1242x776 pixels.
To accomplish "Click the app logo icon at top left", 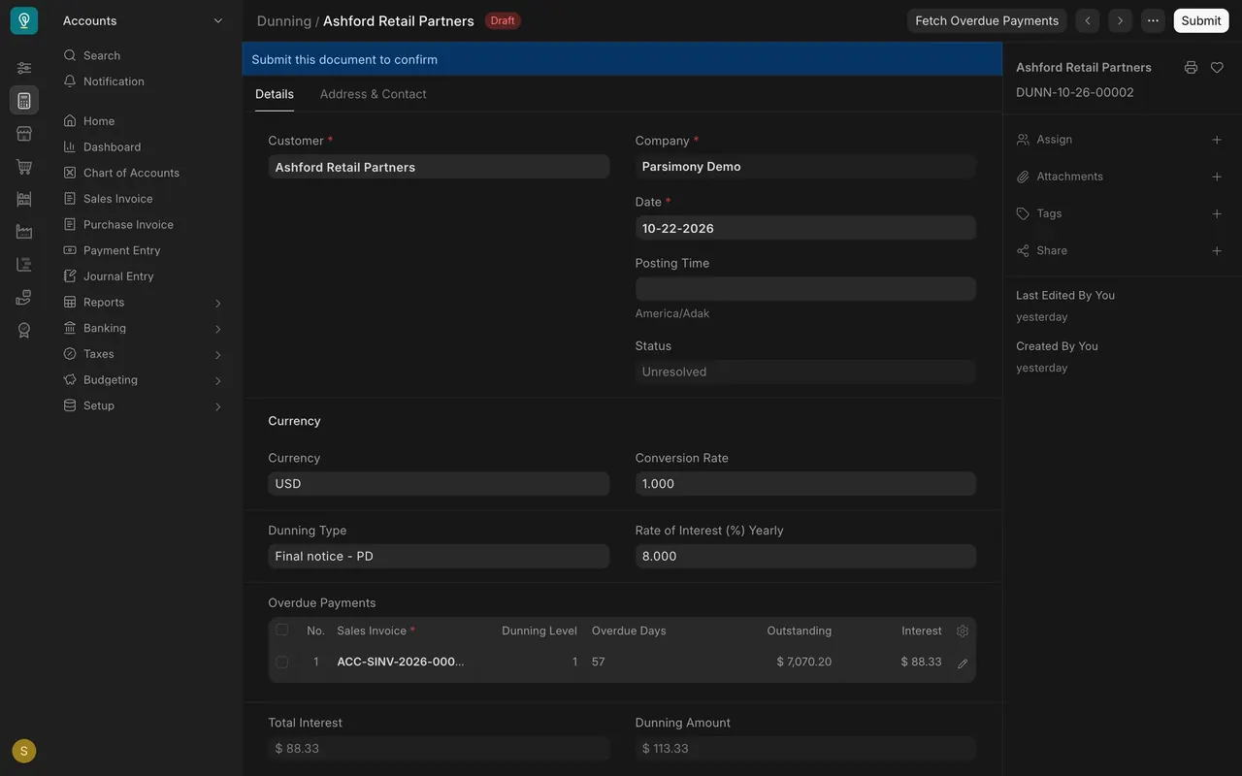I will tap(24, 20).
